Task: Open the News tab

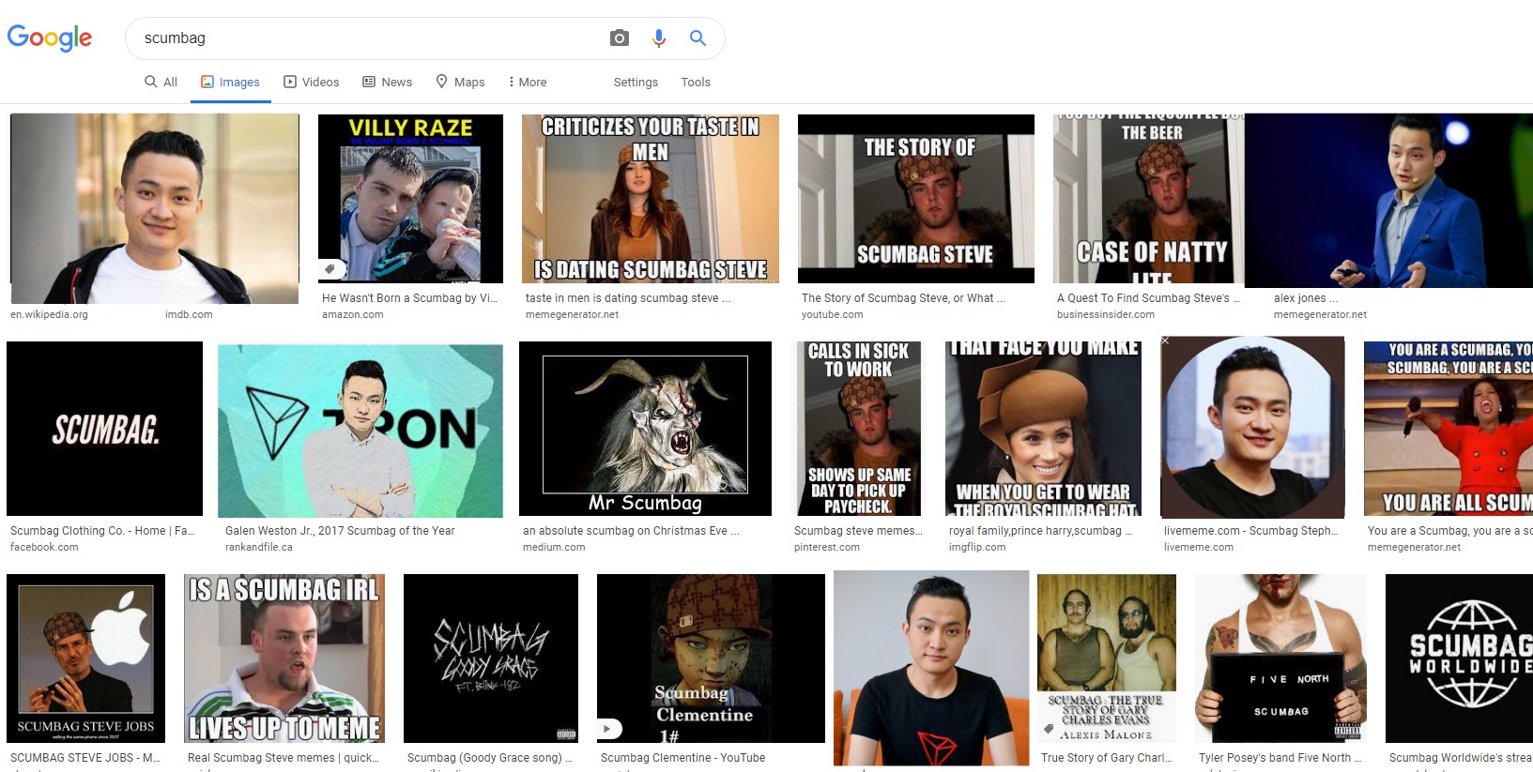Action: (388, 82)
